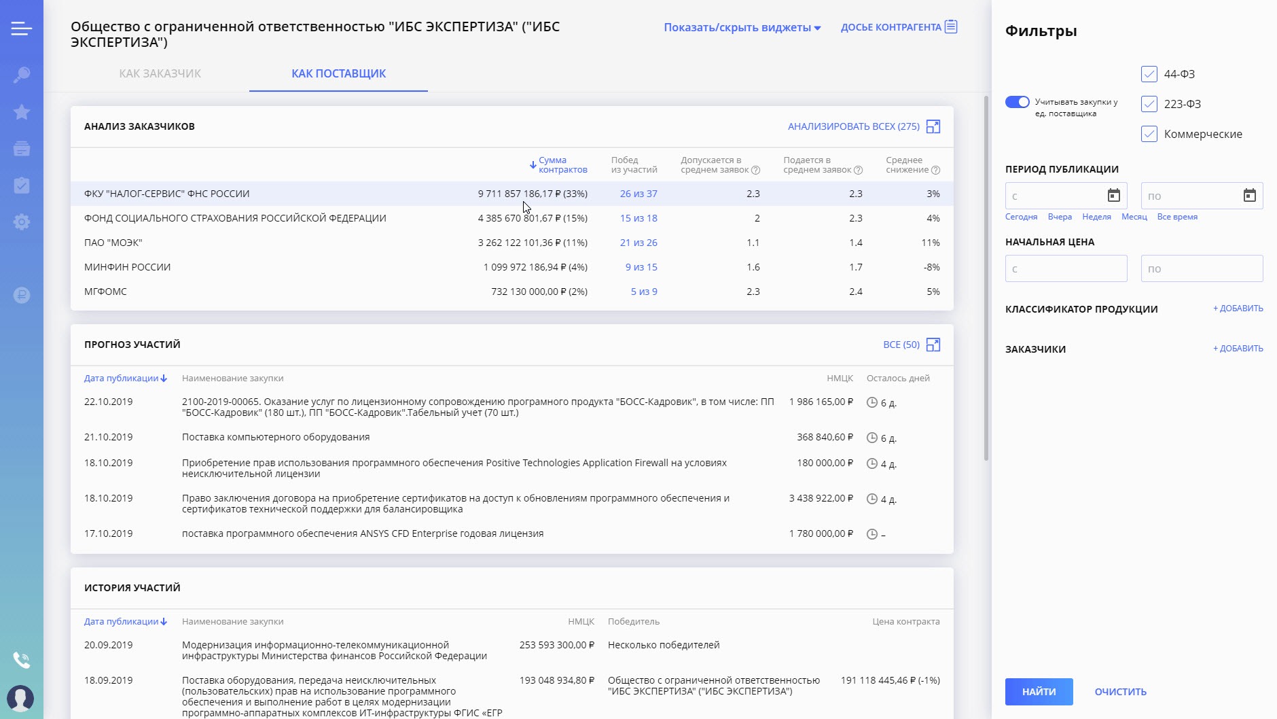
Task: Expand the Прогноз участий widget
Action: click(x=933, y=345)
